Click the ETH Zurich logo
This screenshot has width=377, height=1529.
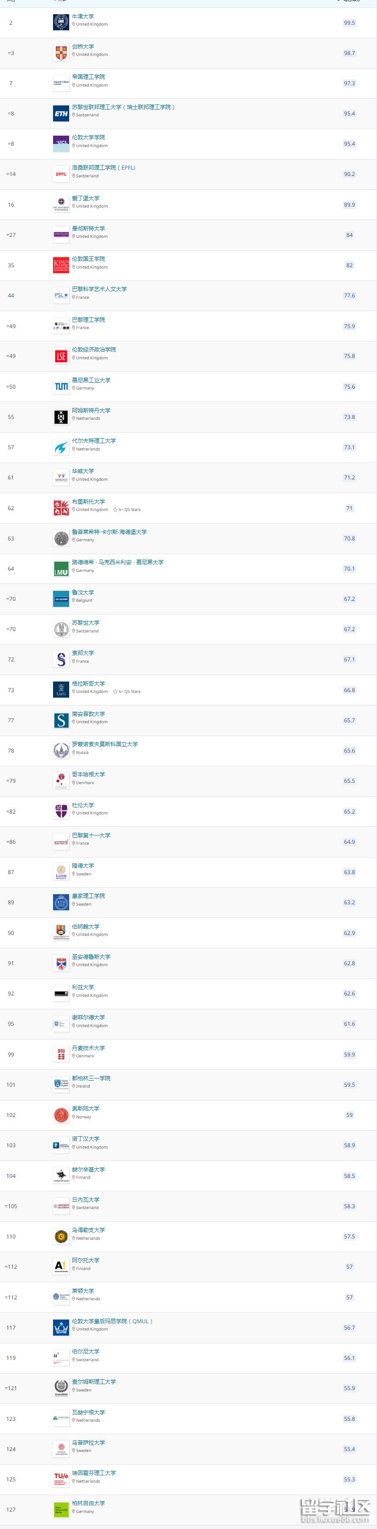coord(61,113)
